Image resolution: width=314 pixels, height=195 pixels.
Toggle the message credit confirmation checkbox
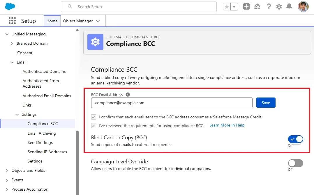click(94, 117)
